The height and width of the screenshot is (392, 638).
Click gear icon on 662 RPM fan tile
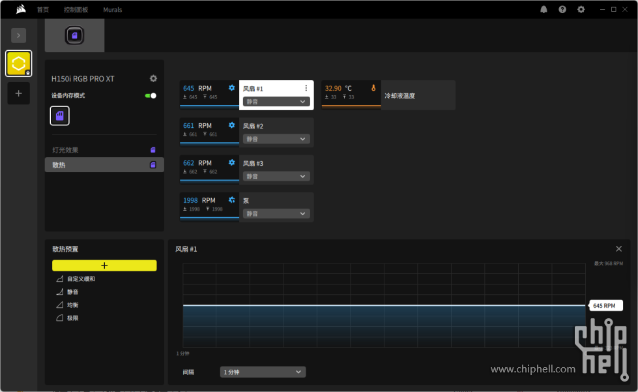(231, 162)
